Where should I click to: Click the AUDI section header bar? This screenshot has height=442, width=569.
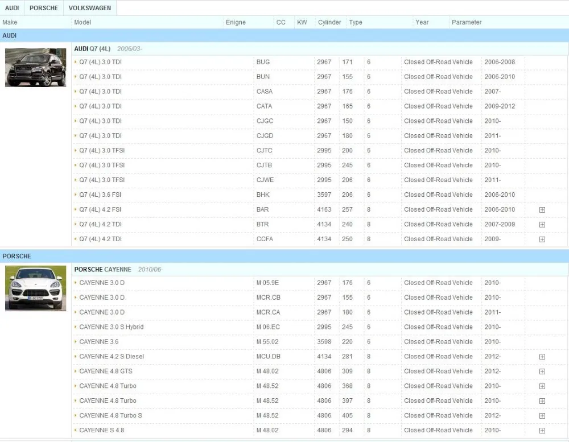click(284, 36)
